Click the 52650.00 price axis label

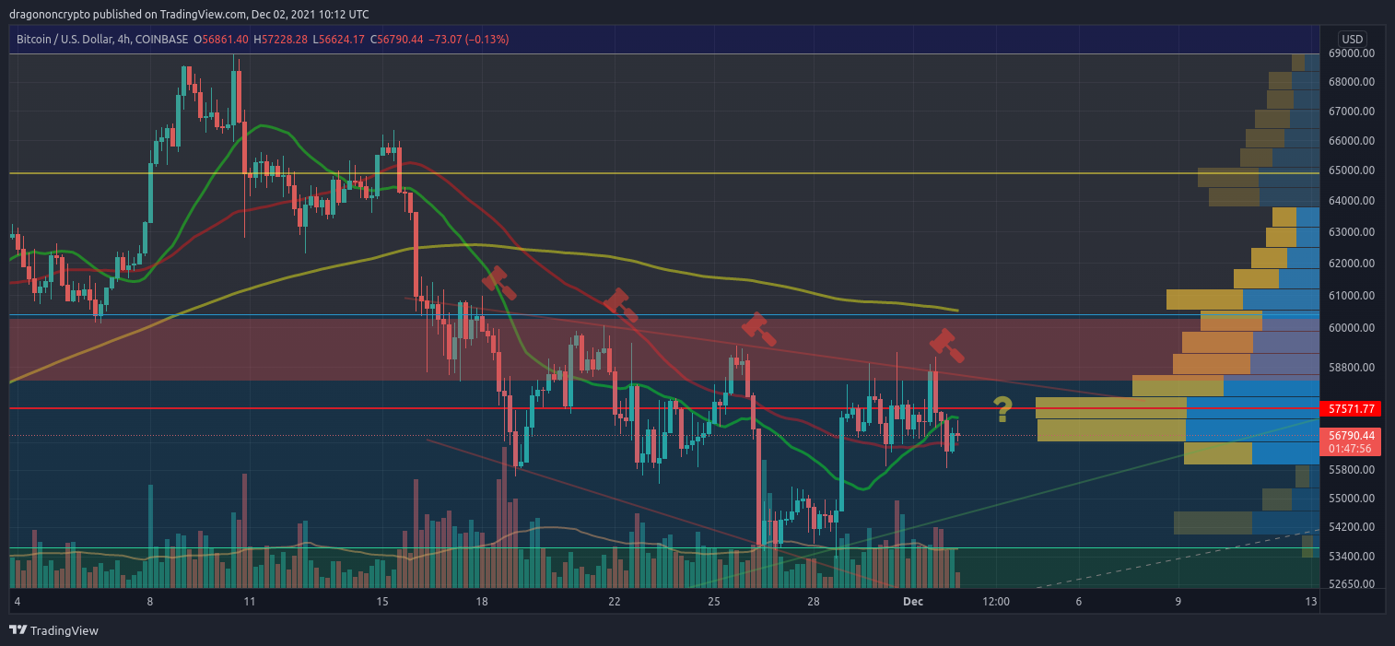tap(1352, 584)
